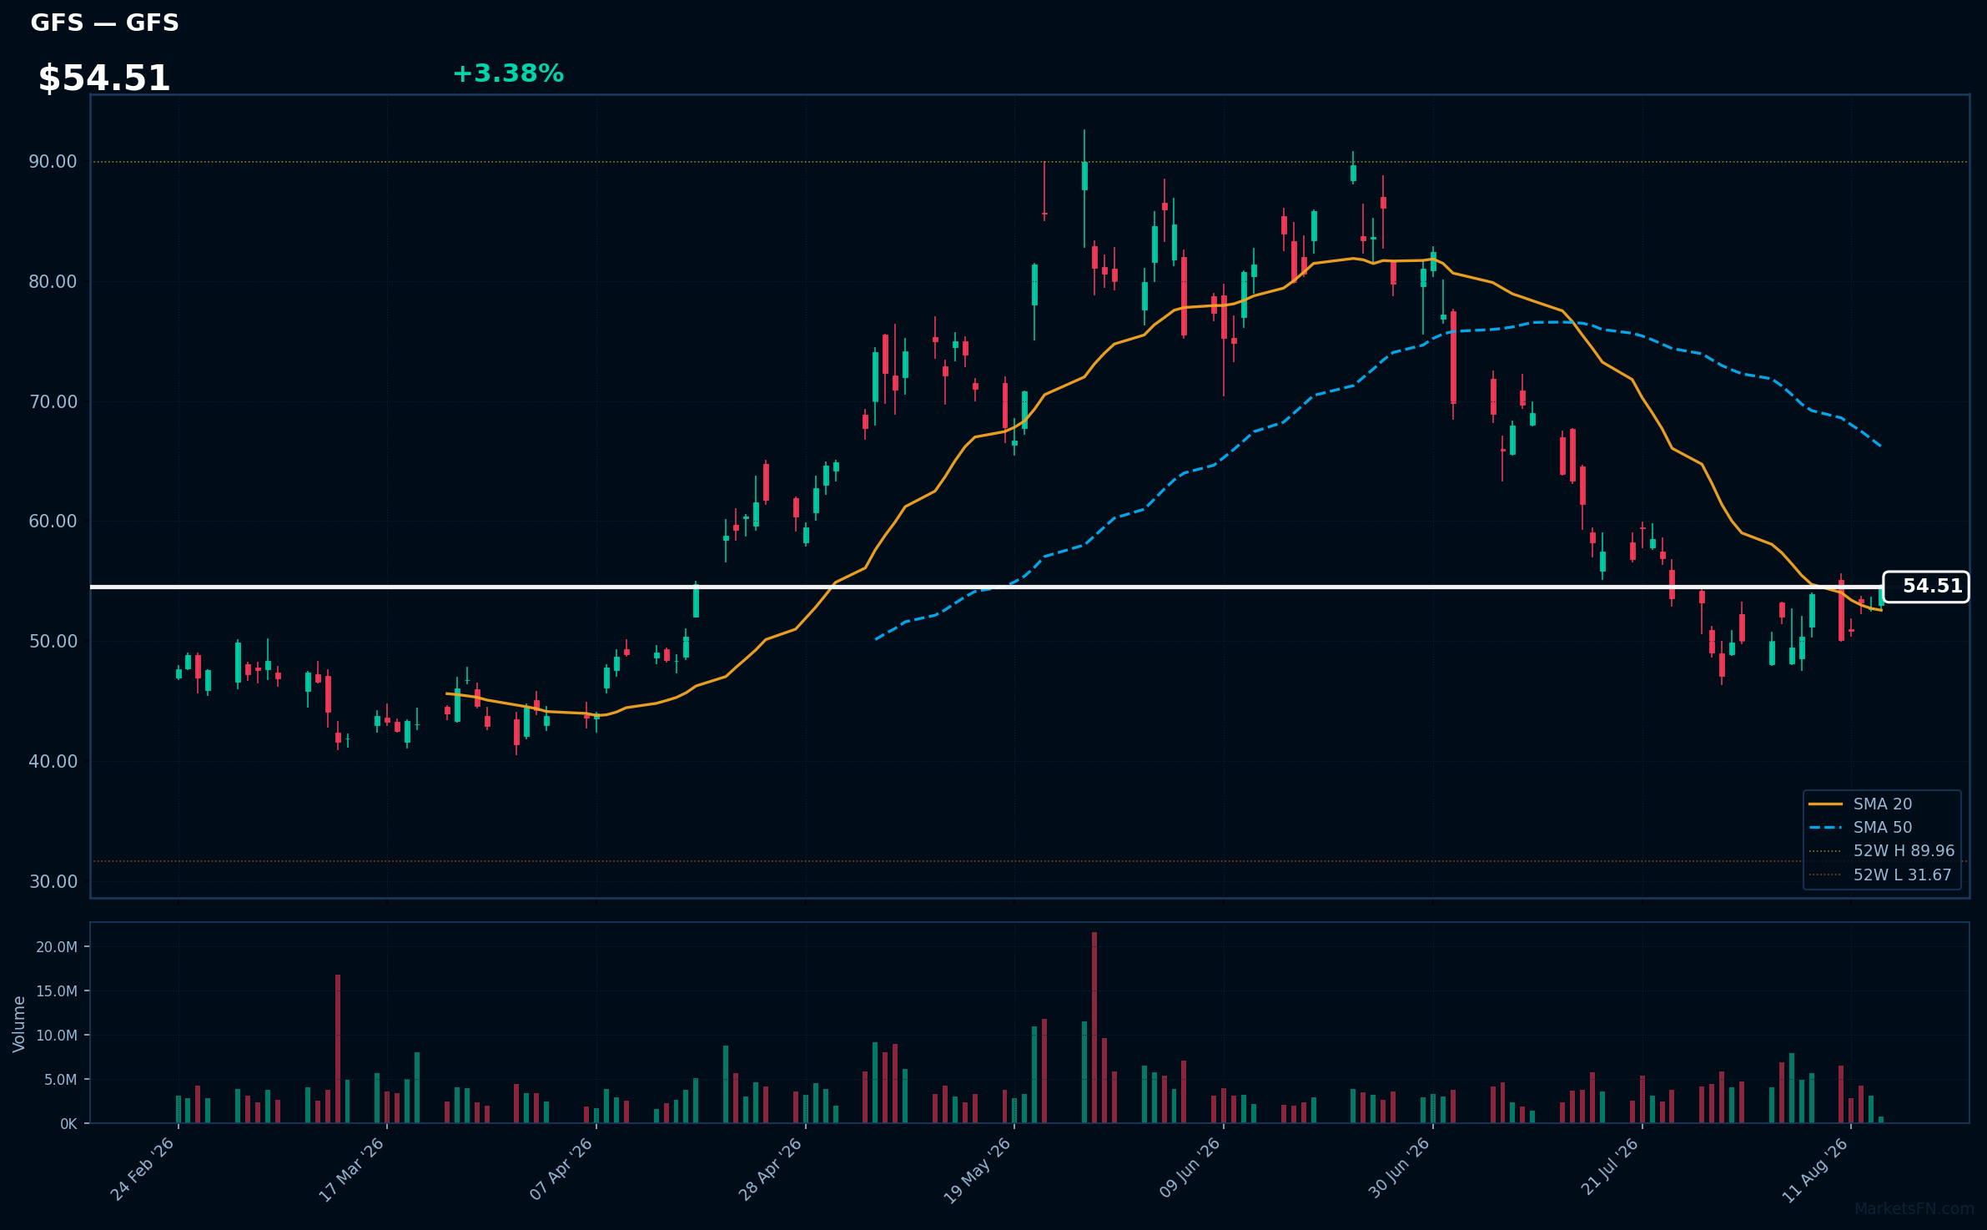This screenshot has height=1230, width=1987.
Task: Click the 90.00 price axis label
Action: (53, 162)
